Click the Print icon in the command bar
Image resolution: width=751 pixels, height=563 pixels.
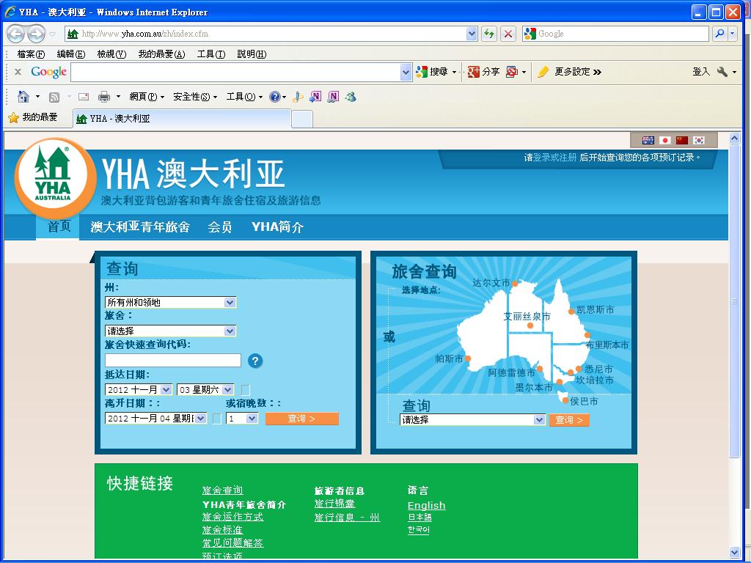[104, 97]
